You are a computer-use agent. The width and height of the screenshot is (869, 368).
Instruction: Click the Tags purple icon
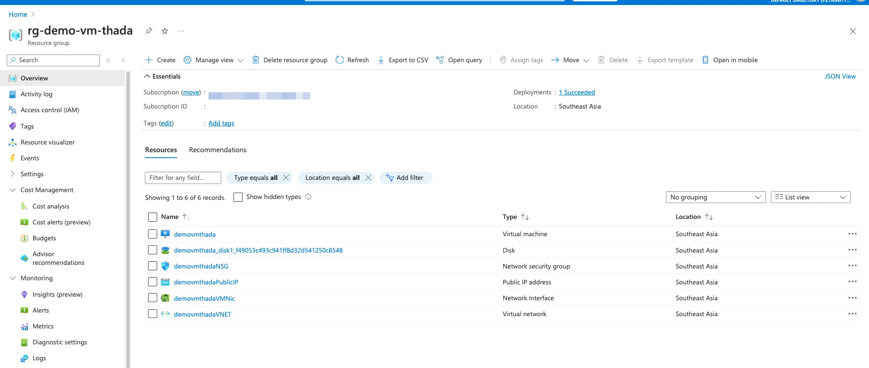[x=13, y=126]
